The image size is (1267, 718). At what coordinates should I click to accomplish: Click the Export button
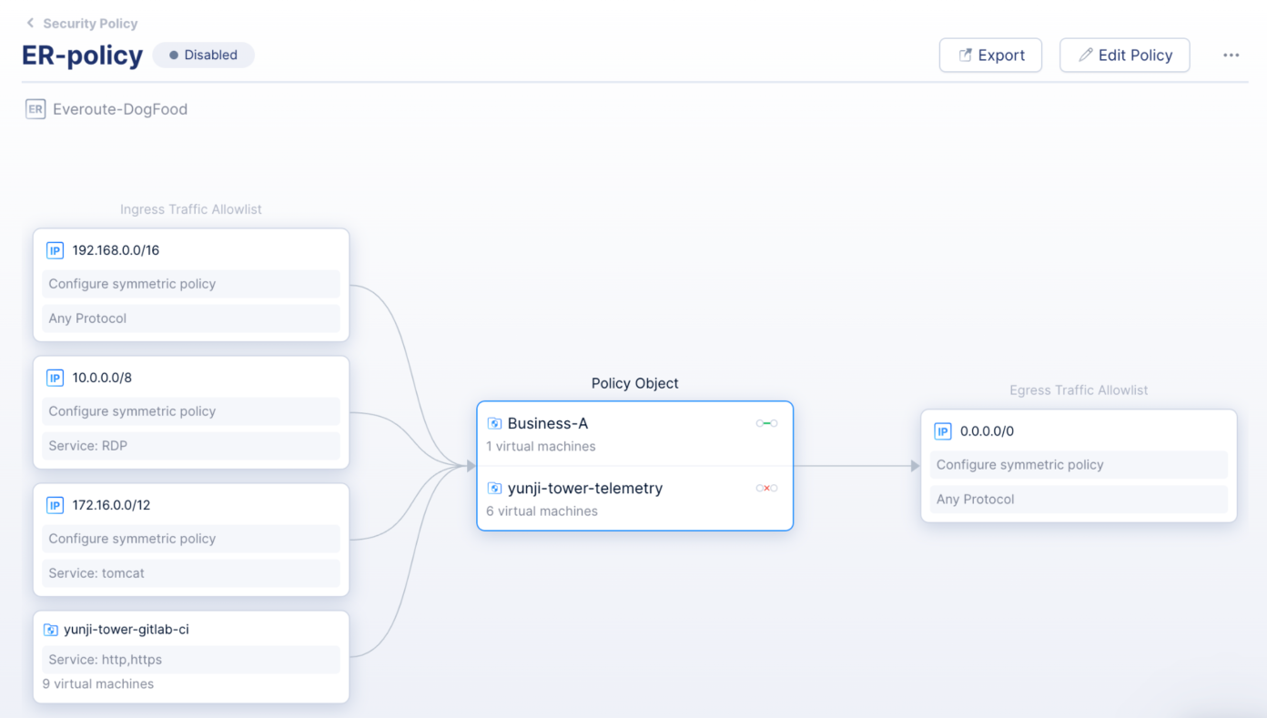[x=990, y=55]
